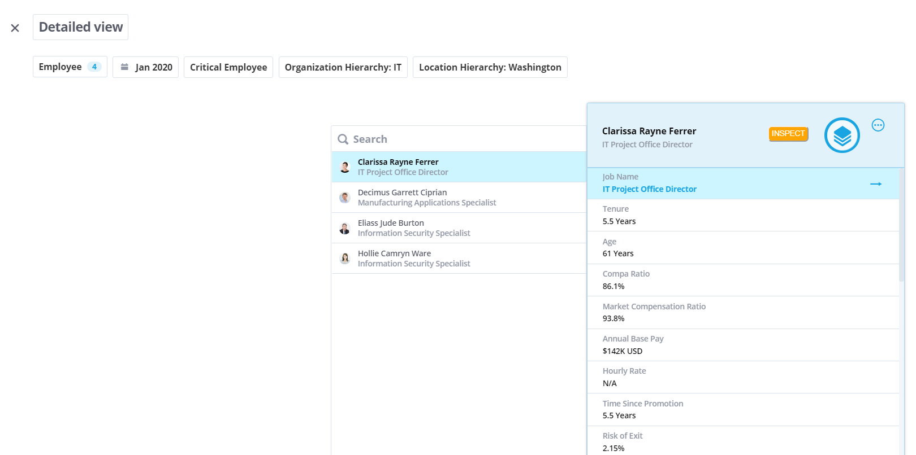Screen dimensions: 916x455
Task: Click the stacked layers icon in profile card
Action: [x=842, y=135]
